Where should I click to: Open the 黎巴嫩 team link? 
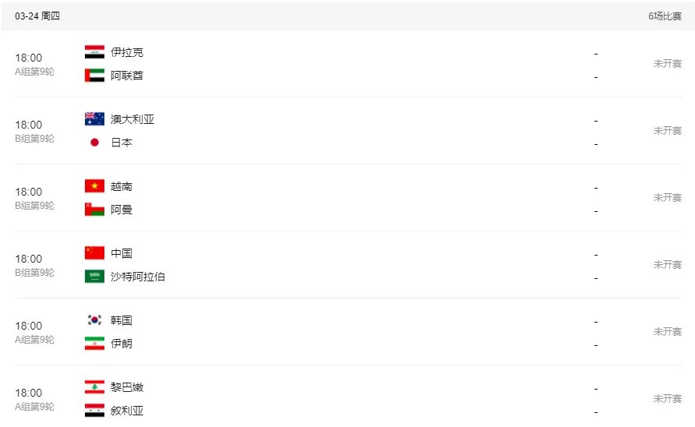[127, 387]
